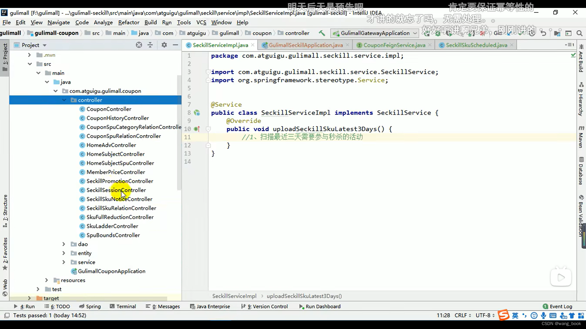The width and height of the screenshot is (586, 329).
Task: Fold the uploadSeckillSkuLatest3Days method at line 10
Action: click(208, 129)
